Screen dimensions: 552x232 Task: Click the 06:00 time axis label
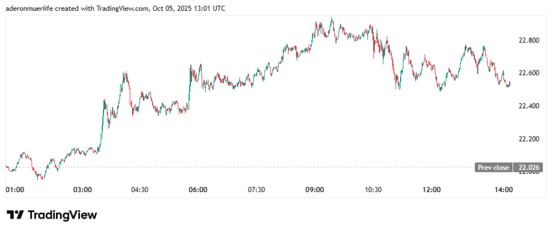pos(198,189)
